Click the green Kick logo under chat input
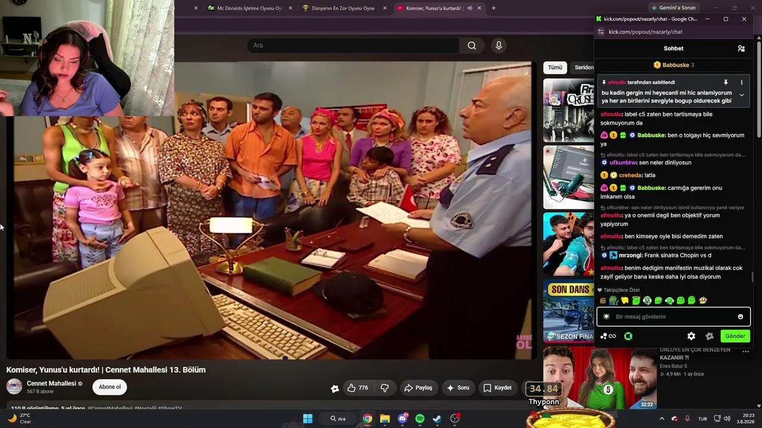The image size is (762, 428). [628, 336]
